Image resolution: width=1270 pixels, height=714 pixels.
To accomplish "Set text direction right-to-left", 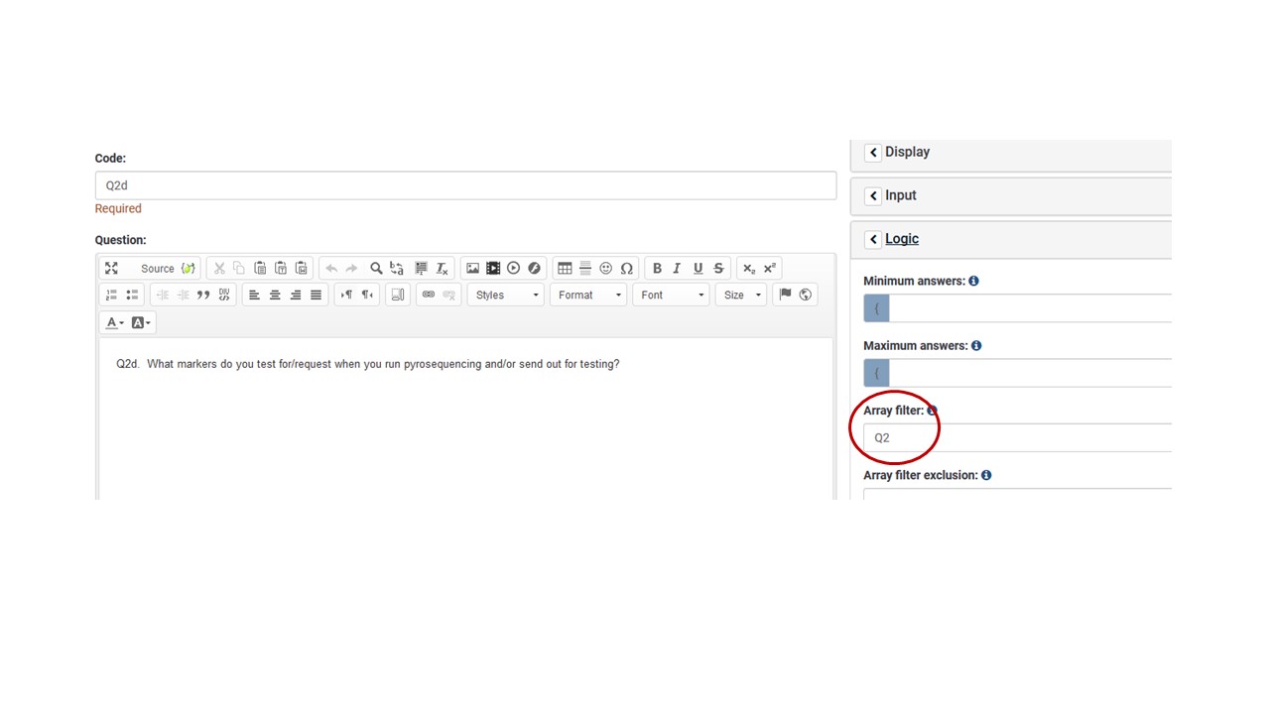I will coord(367,296).
